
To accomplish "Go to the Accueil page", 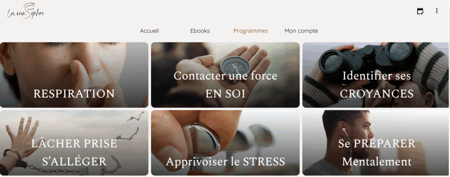I will tap(149, 31).
